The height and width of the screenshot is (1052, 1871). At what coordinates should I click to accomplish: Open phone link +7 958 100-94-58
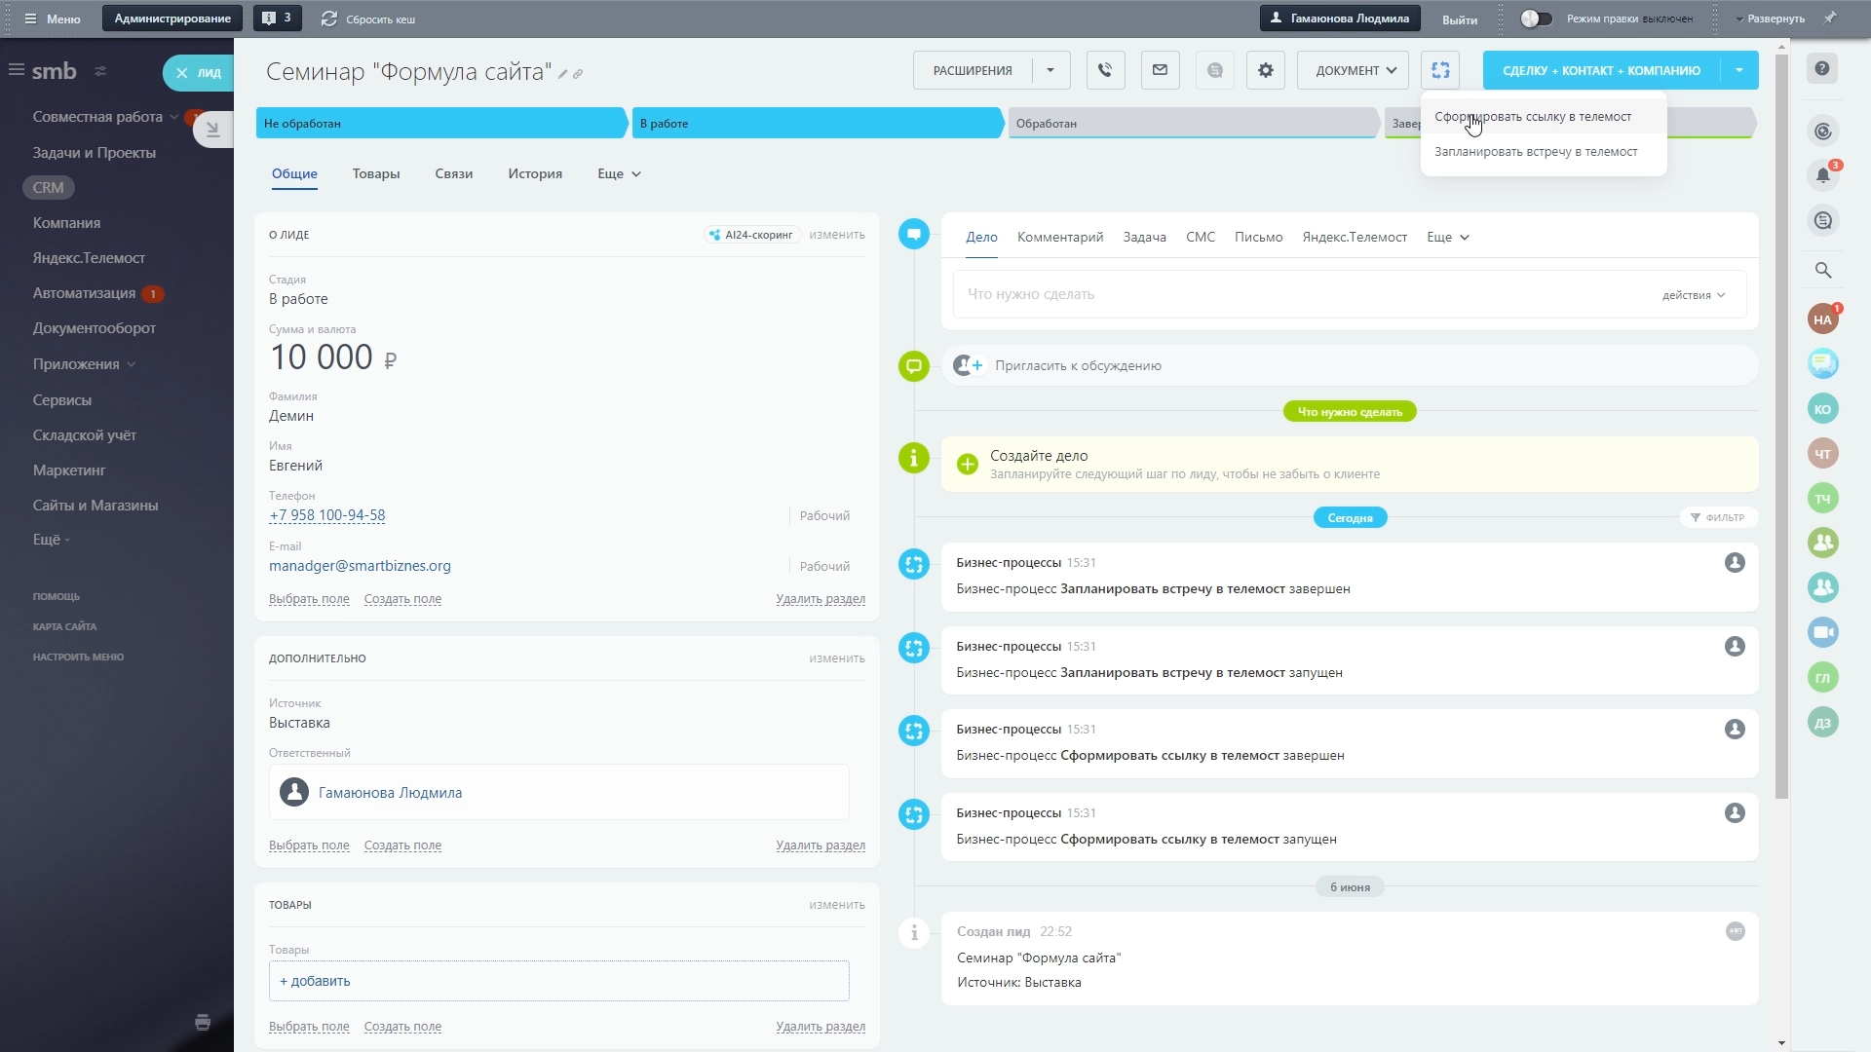(326, 515)
